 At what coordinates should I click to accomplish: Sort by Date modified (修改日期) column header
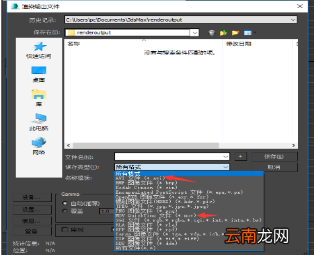[258, 44]
